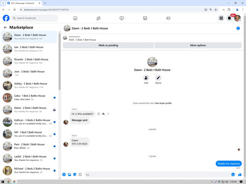Click the Mark as pending button

coord(108,45)
